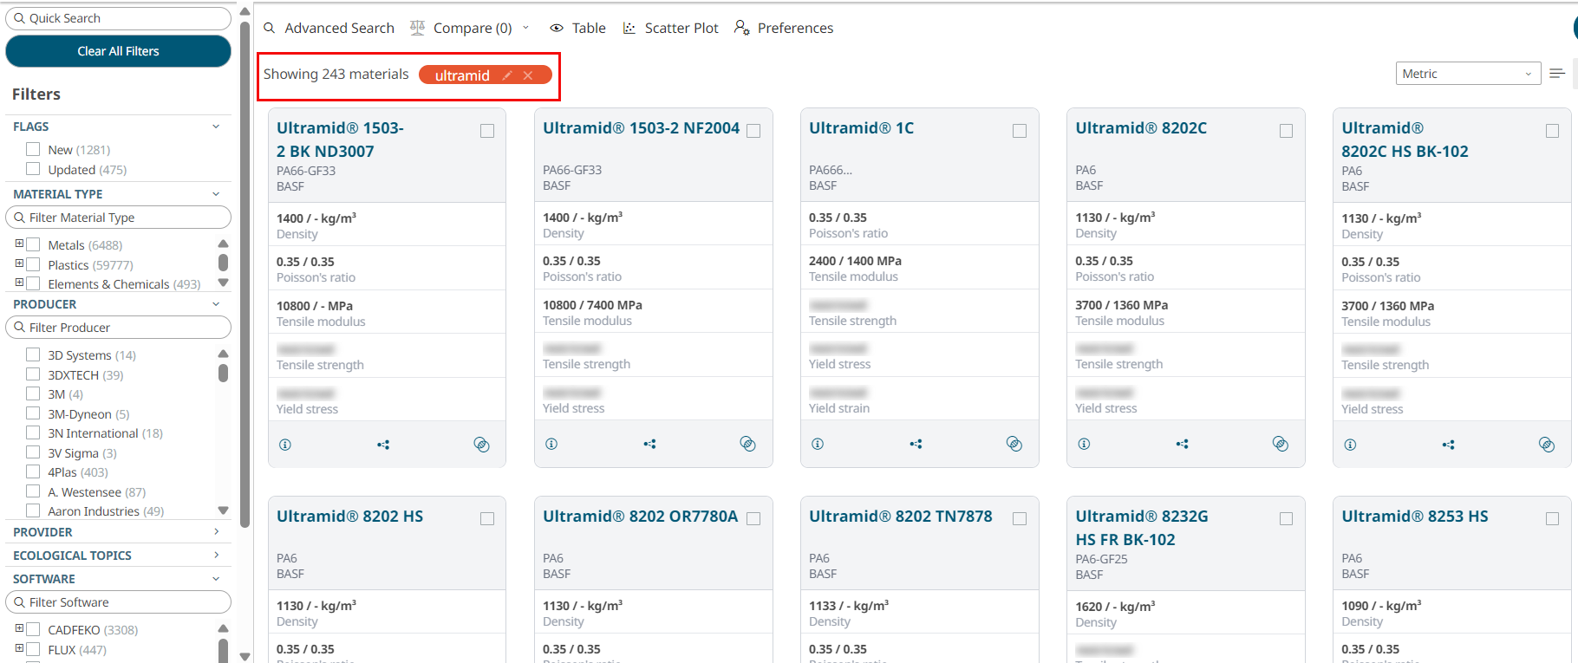Open the Ultramid 8232G HS BK-102 link
Image resolution: width=1578 pixels, height=663 pixels.
pyautogui.click(x=1141, y=528)
